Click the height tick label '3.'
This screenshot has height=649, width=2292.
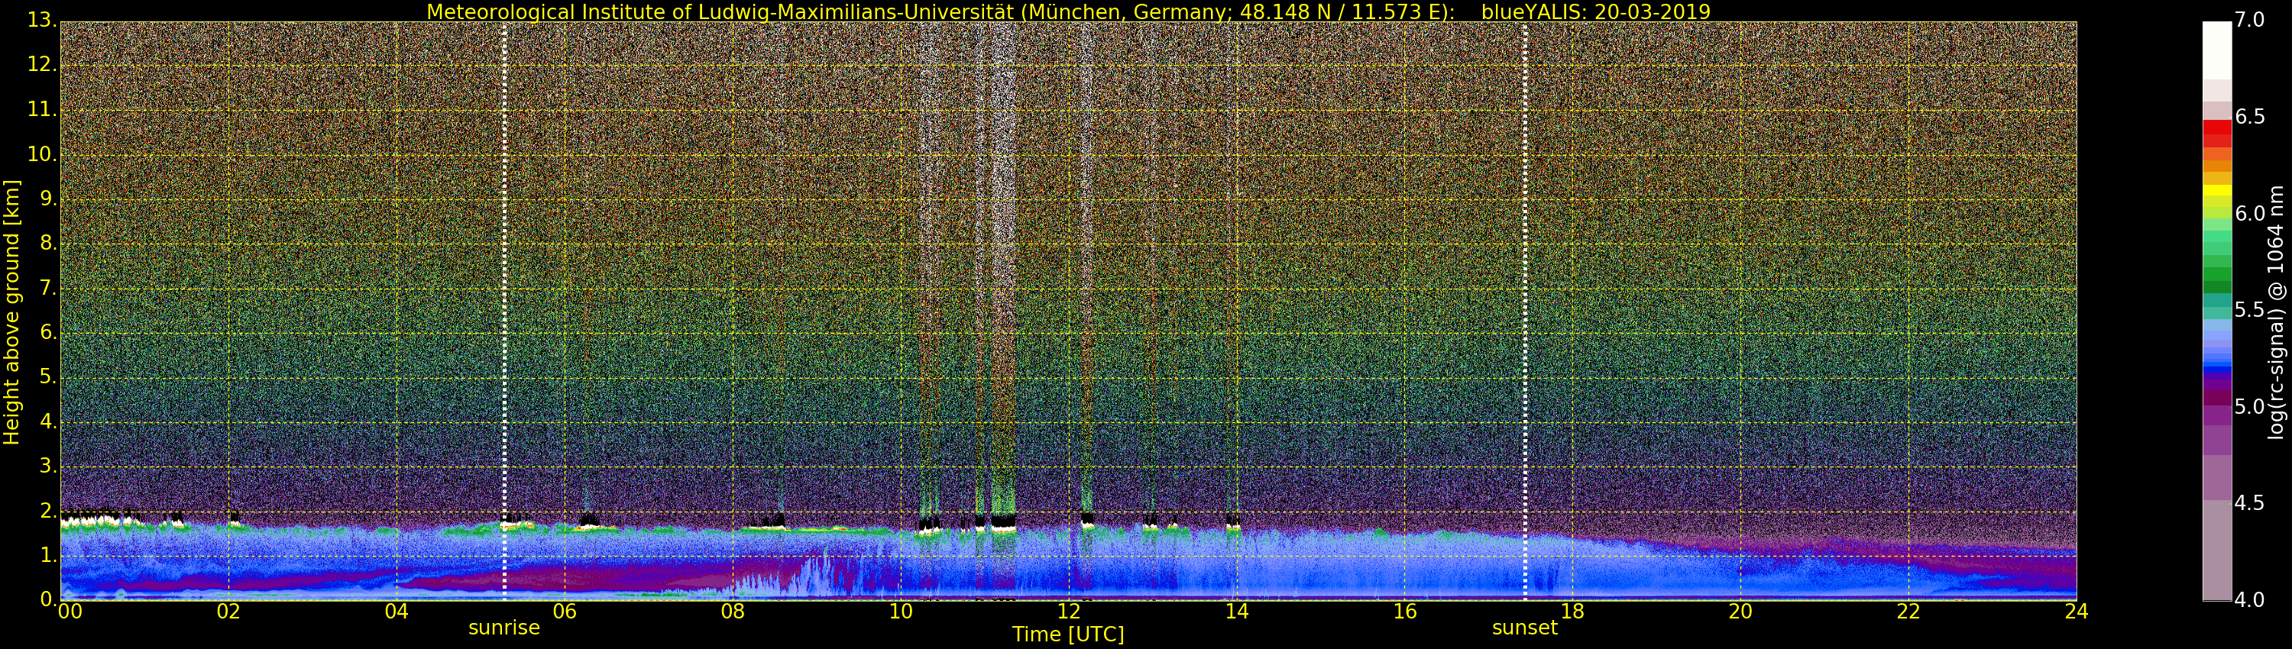pyautogui.click(x=48, y=466)
